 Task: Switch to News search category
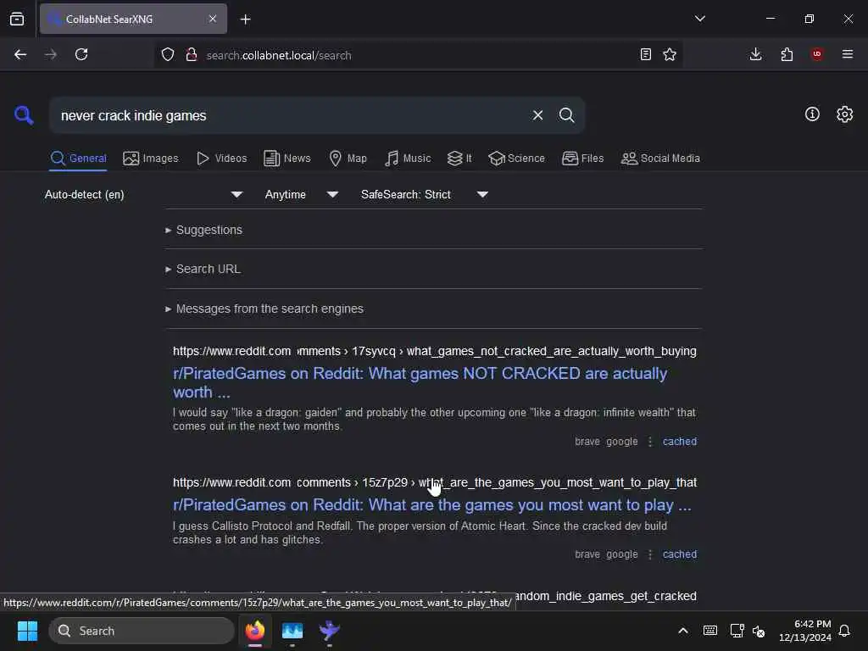287,159
